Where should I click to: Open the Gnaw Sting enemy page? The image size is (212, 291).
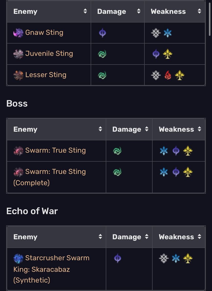pos(44,33)
